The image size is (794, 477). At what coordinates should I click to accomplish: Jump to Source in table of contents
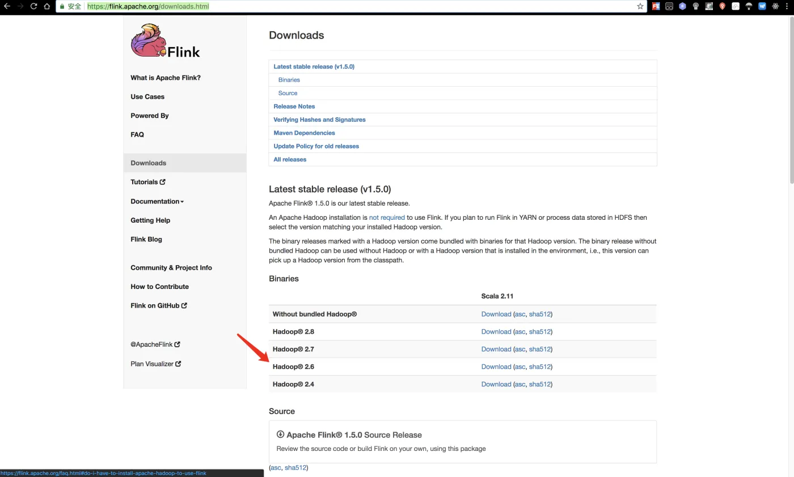tap(288, 93)
